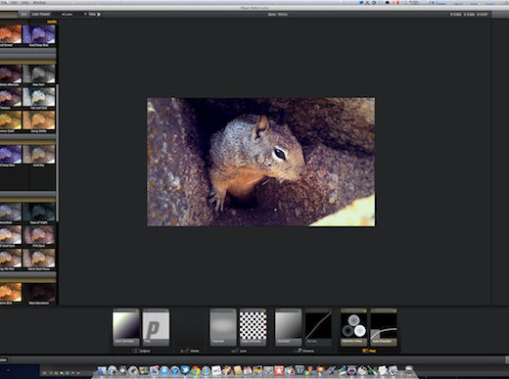Collapse the gold category header above black-and-white preset
Screen dimensions: 509x379
click(x=27, y=61)
